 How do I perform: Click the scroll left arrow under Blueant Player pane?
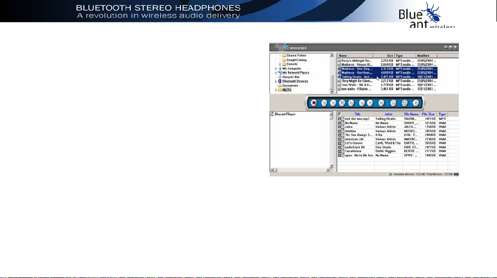[272, 170]
